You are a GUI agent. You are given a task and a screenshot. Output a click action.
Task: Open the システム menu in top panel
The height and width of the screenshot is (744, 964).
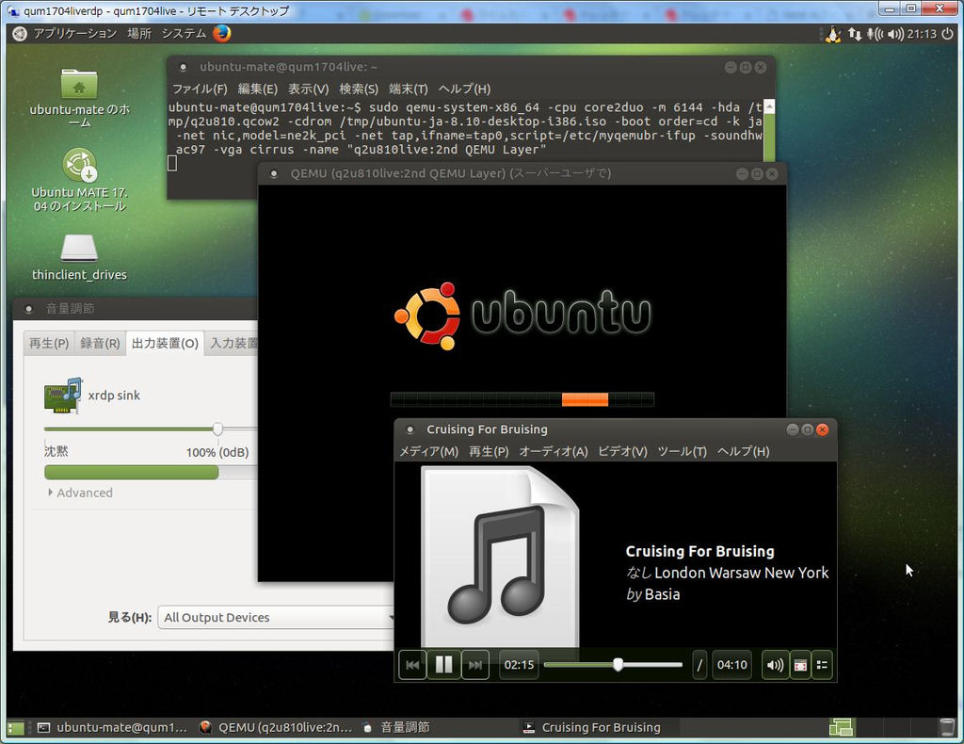click(184, 33)
